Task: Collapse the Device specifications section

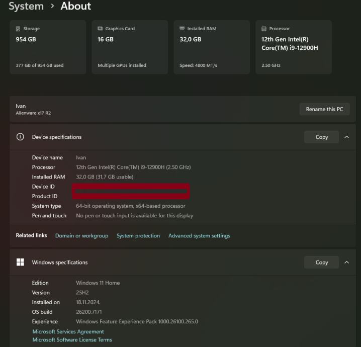Action: pos(346,137)
